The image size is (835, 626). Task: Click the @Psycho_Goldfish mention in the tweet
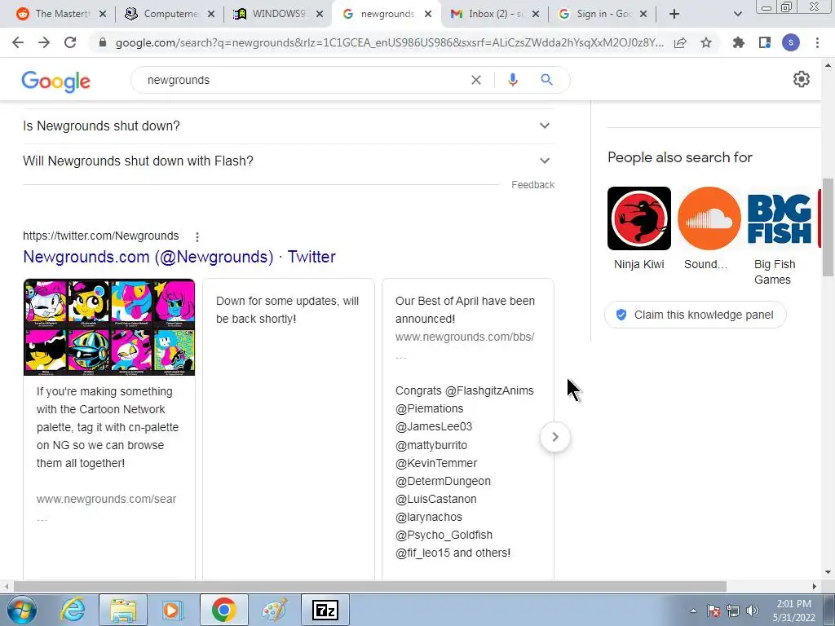coord(444,535)
